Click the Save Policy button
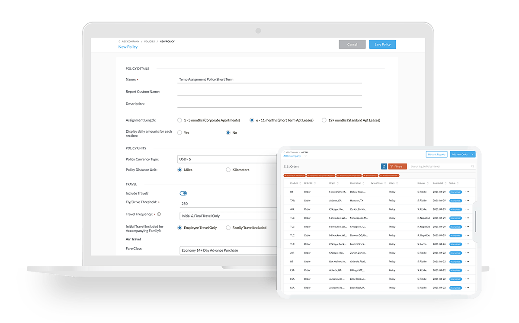Screen dimensions: 519x323 (x=382, y=45)
